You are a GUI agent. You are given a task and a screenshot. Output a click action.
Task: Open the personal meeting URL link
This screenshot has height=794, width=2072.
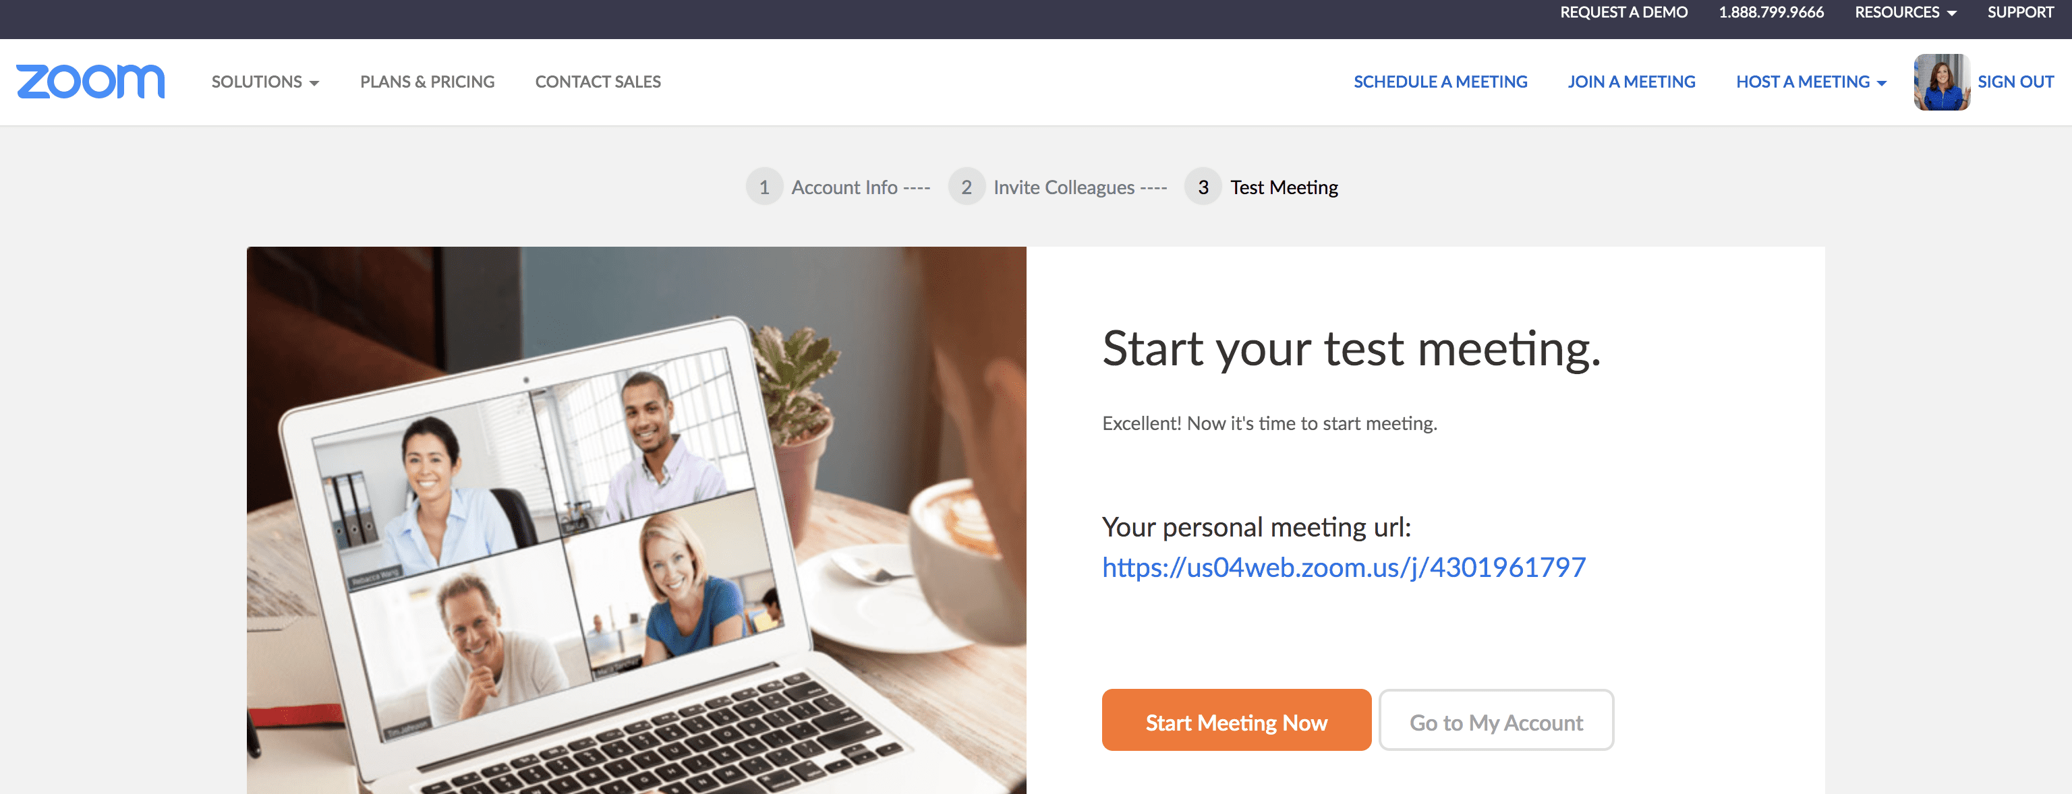(1344, 568)
